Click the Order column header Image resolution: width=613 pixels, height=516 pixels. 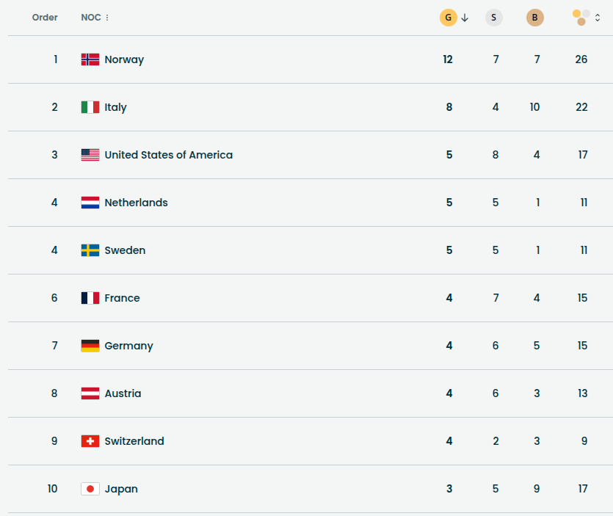[45, 18]
